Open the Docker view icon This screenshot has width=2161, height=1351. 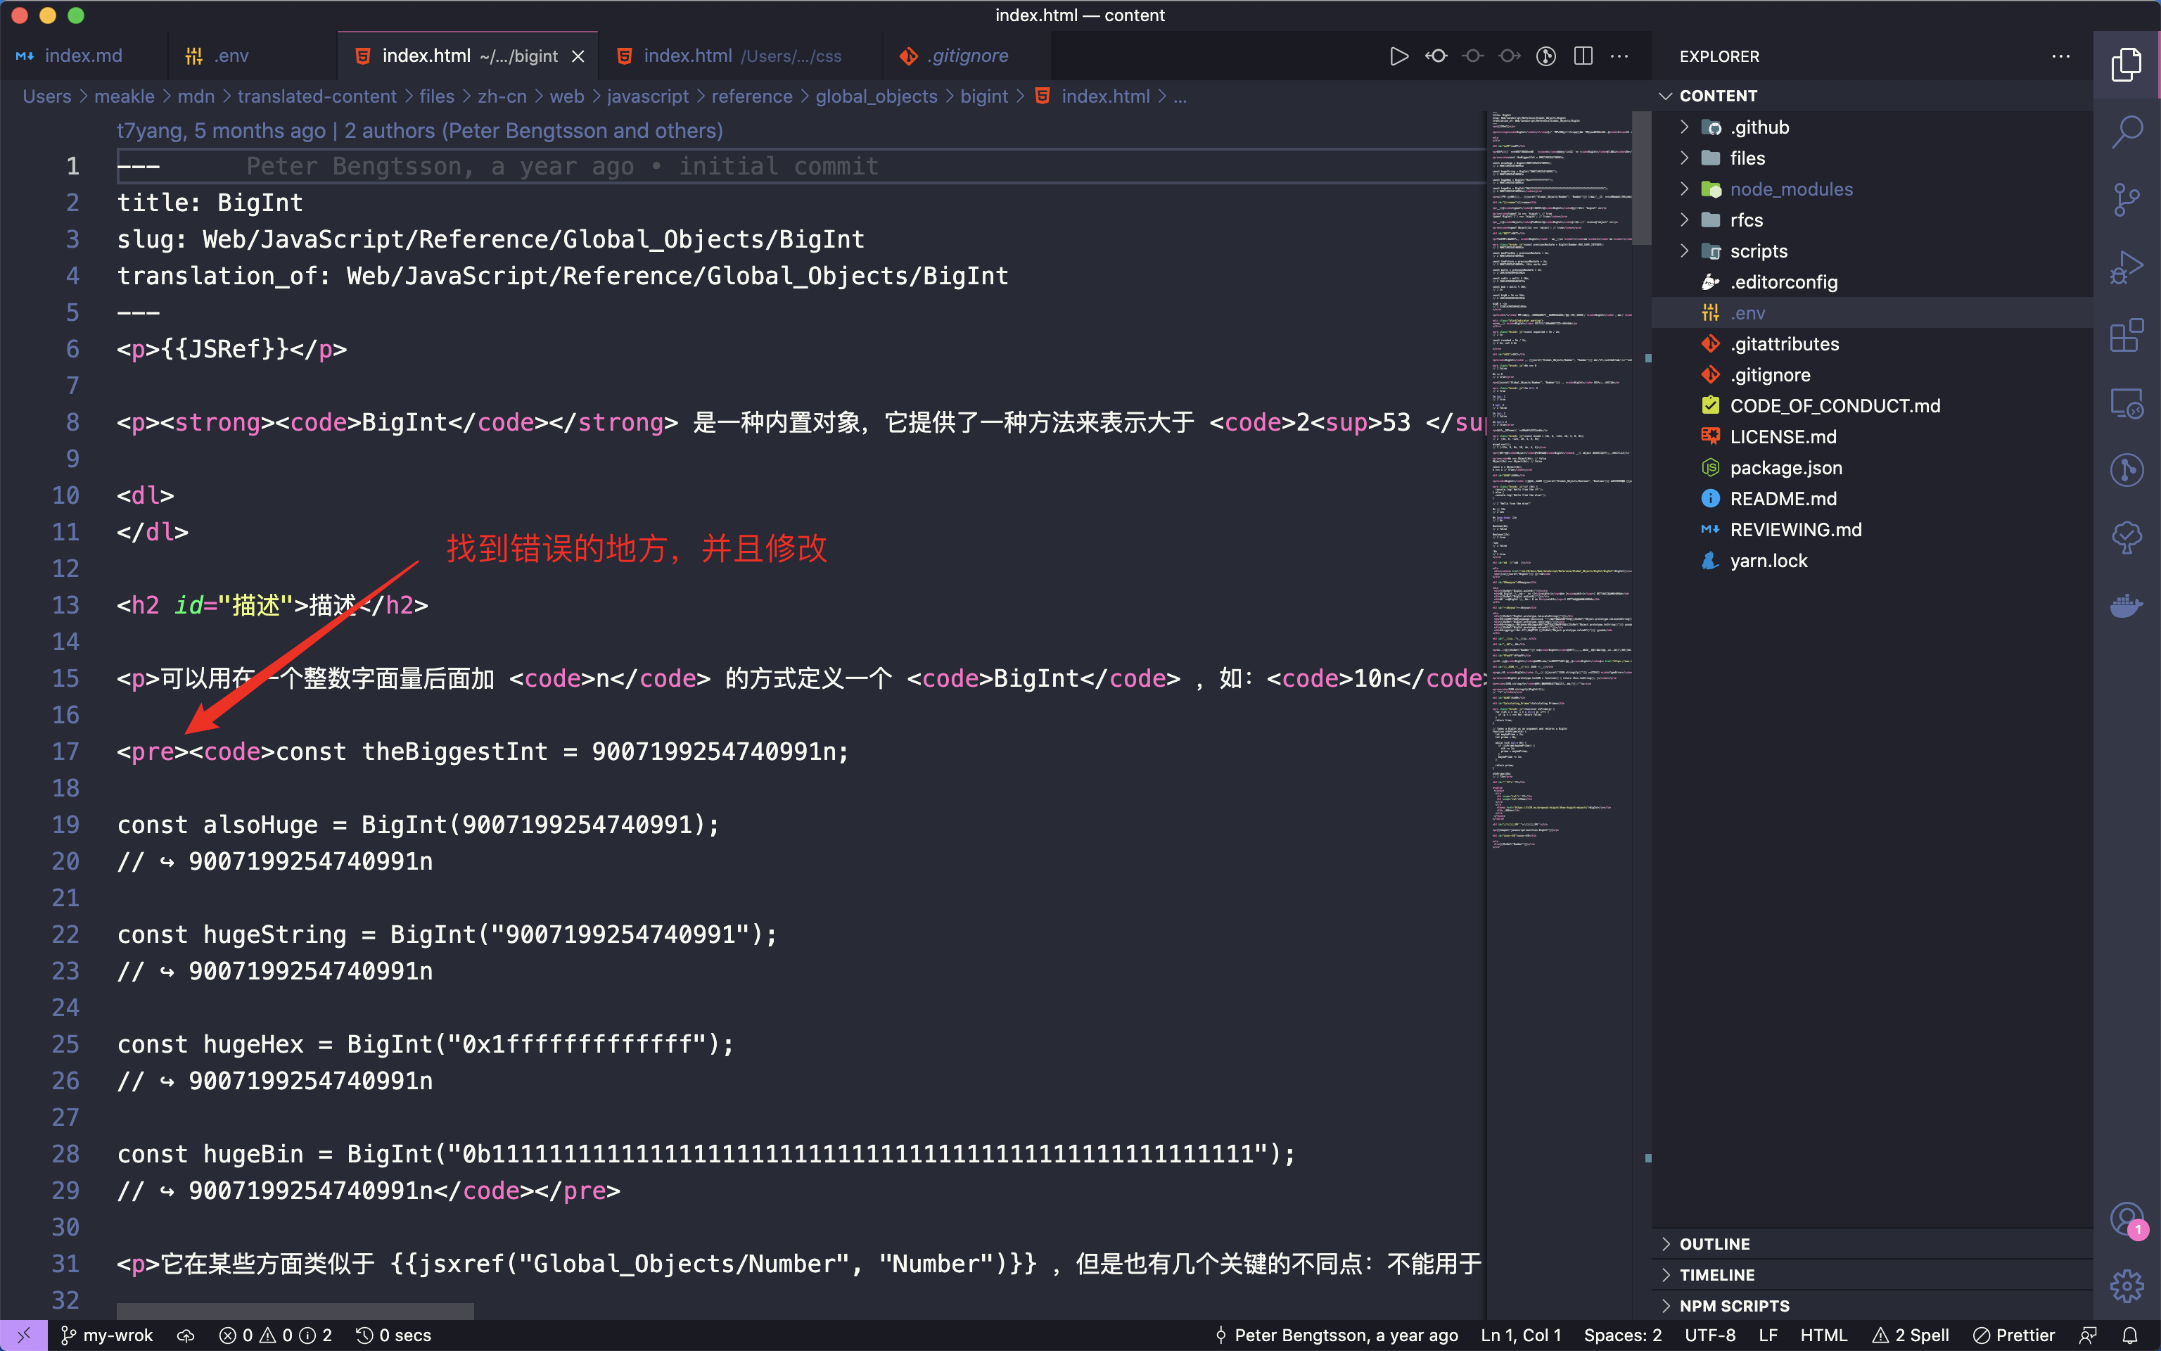[2126, 606]
